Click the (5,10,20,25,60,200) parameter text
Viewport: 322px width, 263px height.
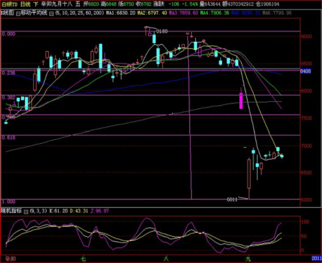79,13
